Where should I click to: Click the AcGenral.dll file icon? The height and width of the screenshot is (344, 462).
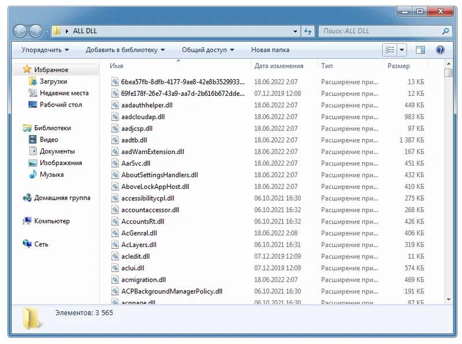(115, 233)
